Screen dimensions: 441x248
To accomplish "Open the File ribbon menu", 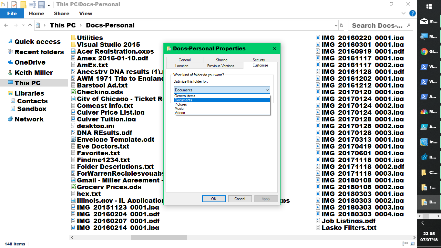I will pyautogui.click(x=12, y=14).
